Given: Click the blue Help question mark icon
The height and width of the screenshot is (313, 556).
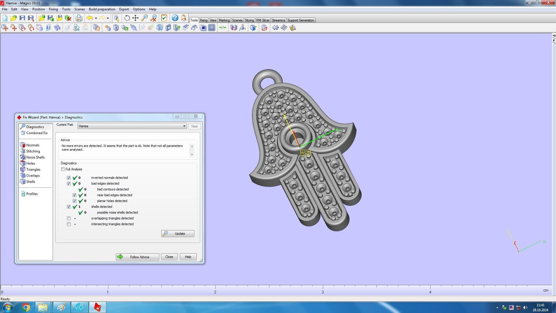Looking at the screenshot, I should tap(175, 18).
